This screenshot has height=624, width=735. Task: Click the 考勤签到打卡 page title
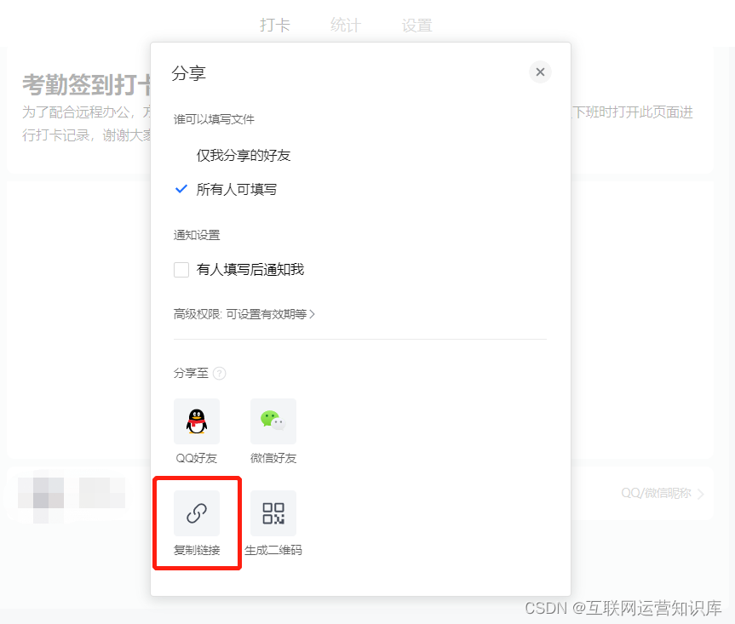pyautogui.click(x=86, y=85)
